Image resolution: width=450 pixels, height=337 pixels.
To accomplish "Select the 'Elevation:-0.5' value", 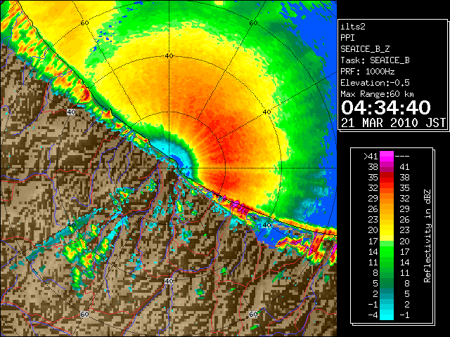I will click(x=375, y=83).
